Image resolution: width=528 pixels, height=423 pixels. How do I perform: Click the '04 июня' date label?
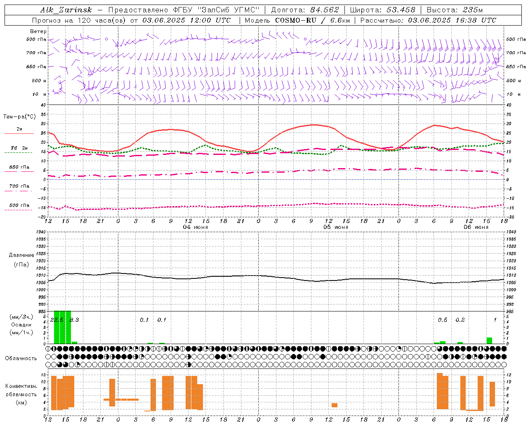[196, 227]
